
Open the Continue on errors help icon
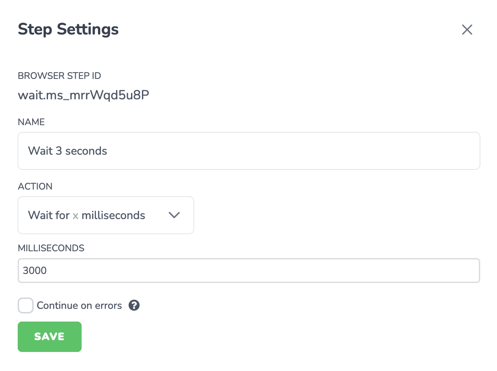134,305
